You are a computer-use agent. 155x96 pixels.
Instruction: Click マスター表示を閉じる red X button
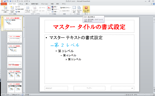point(86,9)
